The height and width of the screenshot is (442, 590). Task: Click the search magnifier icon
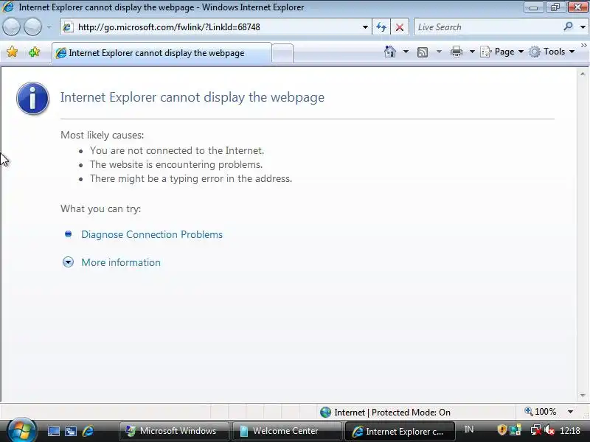tap(568, 27)
